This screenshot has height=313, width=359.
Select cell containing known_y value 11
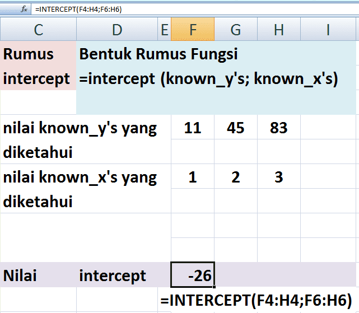[193, 127]
